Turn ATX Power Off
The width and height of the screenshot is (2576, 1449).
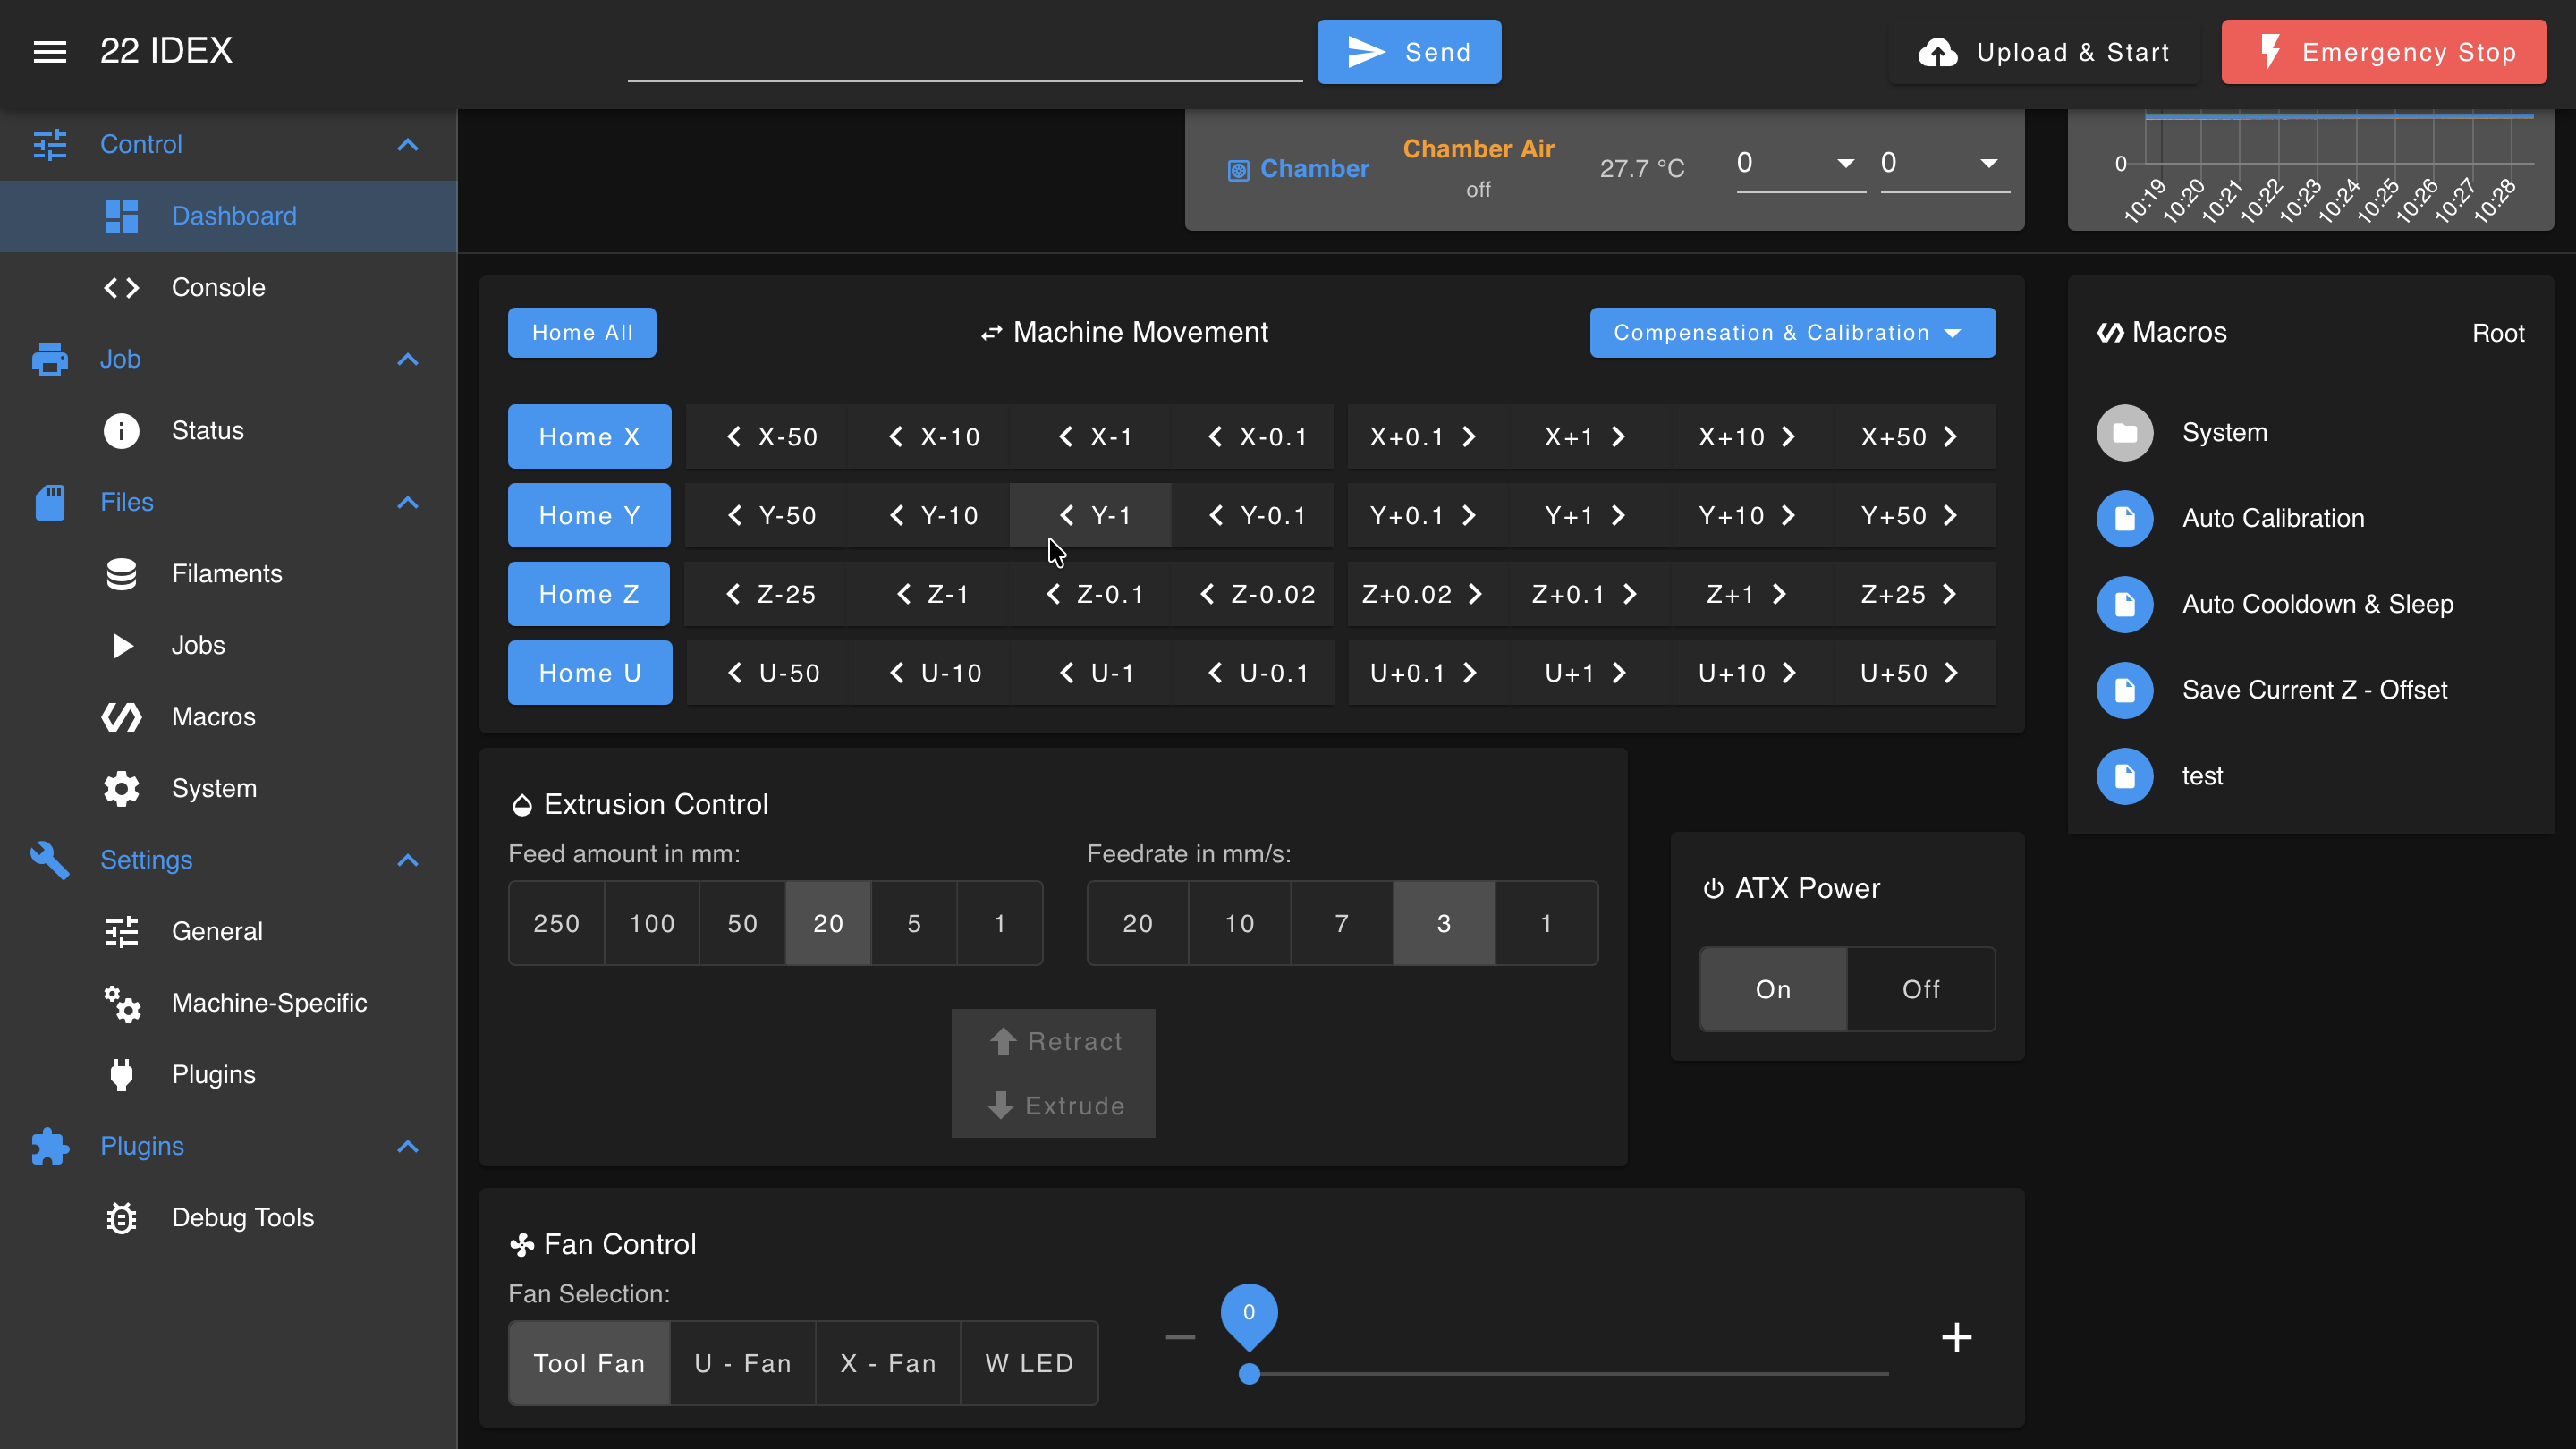[1921, 990]
